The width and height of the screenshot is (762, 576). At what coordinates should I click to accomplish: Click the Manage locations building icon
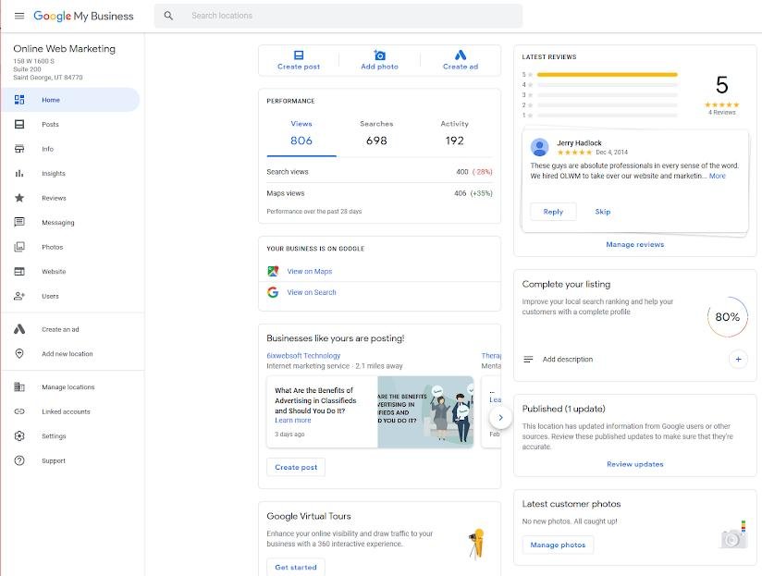click(19, 387)
